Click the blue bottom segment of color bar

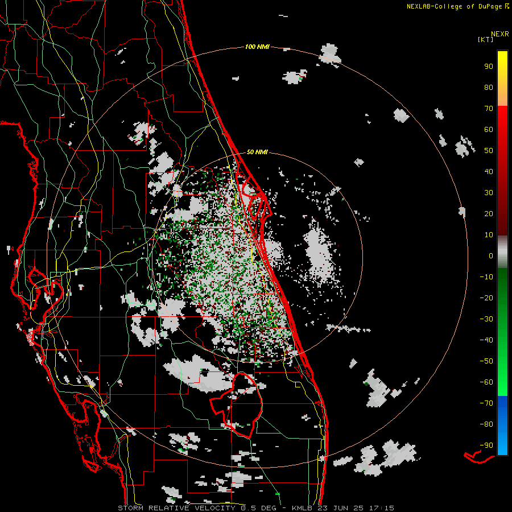tap(502, 426)
